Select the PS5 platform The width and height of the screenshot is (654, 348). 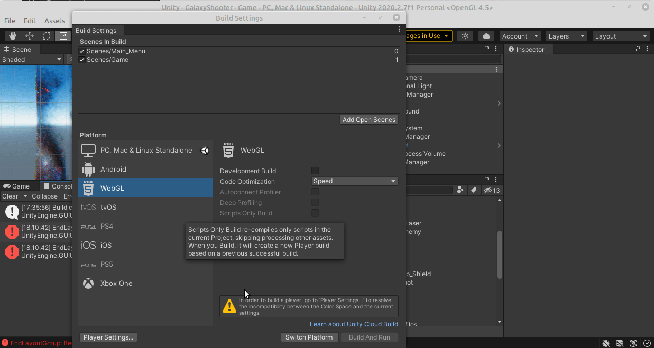pyautogui.click(x=145, y=264)
